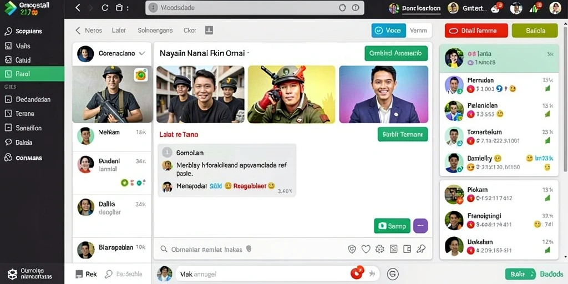Click the Stublr Temanc button

point(403,134)
